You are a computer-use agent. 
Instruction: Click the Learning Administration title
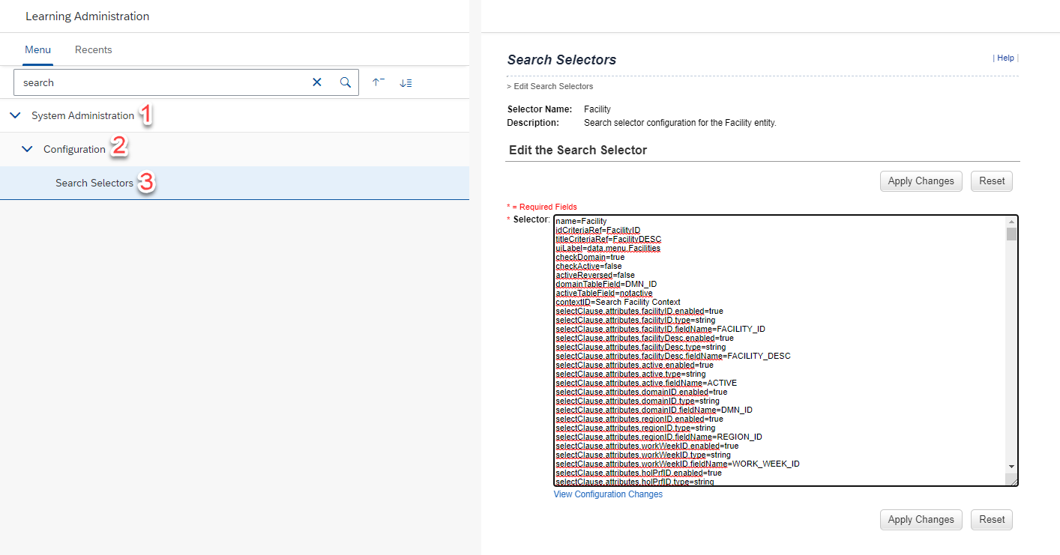point(87,16)
